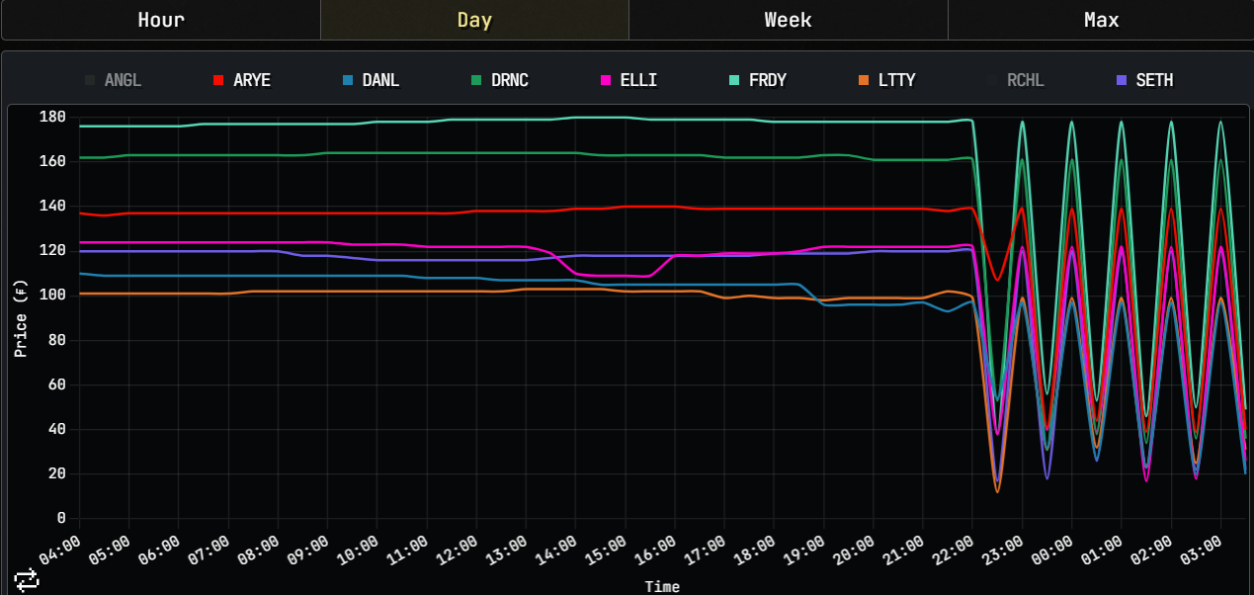This screenshot has width=1254, height=595.
Task: Click the teal FRDY legend color box
Action: 734,80
